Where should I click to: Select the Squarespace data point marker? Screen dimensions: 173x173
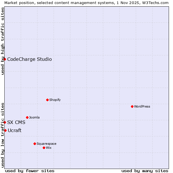tap(35, 144)
